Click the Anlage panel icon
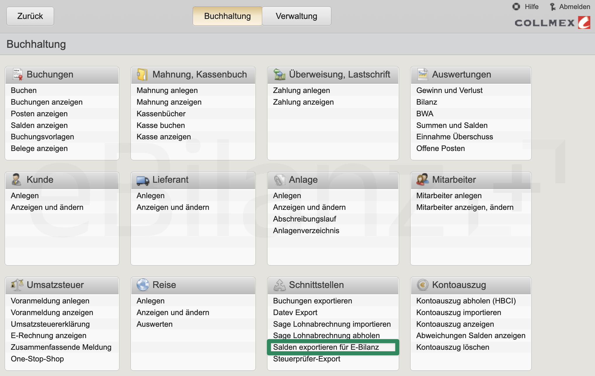Screen dimensions: 595x376 coord(279,180)
